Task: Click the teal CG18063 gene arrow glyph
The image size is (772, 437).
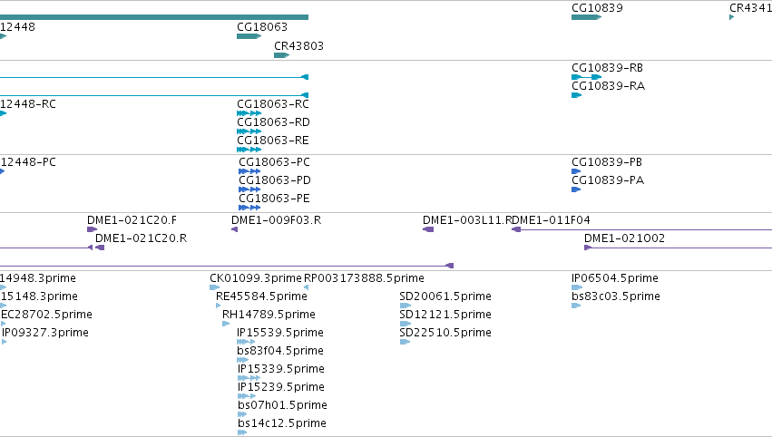Action: tap(249, 36)
